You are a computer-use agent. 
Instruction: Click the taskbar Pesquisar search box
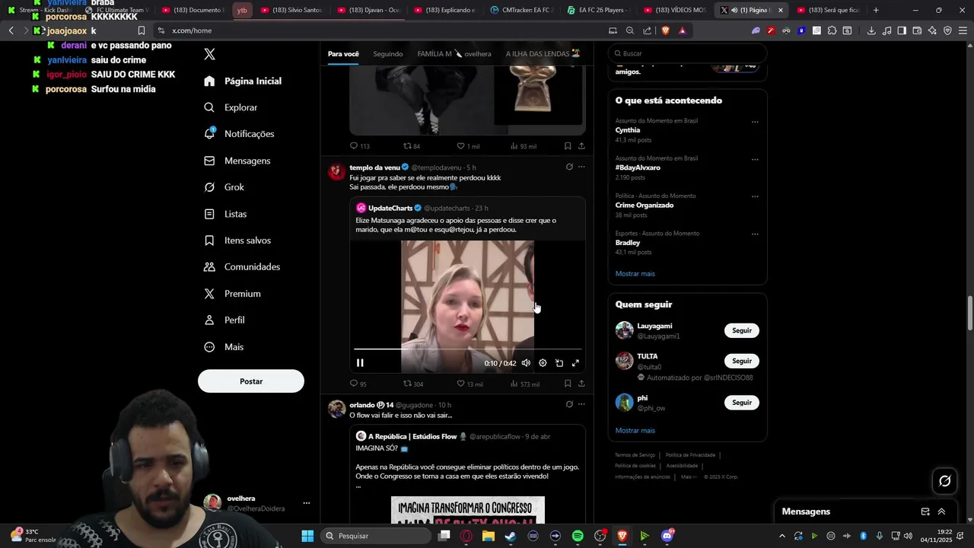(377, 536)
